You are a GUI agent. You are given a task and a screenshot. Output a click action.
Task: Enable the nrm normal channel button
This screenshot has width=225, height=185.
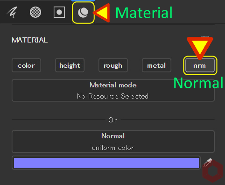pos(200,65)
